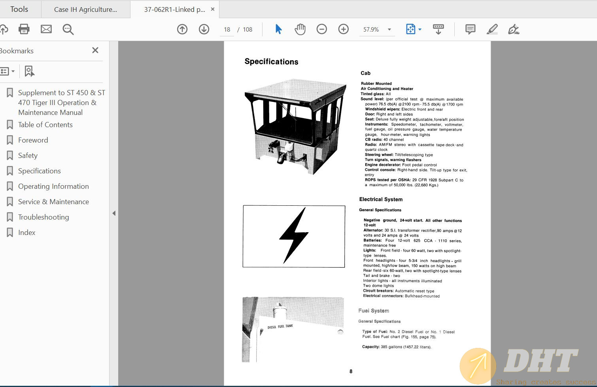
Task: Click the Print file icon
Action: point(24,29)
